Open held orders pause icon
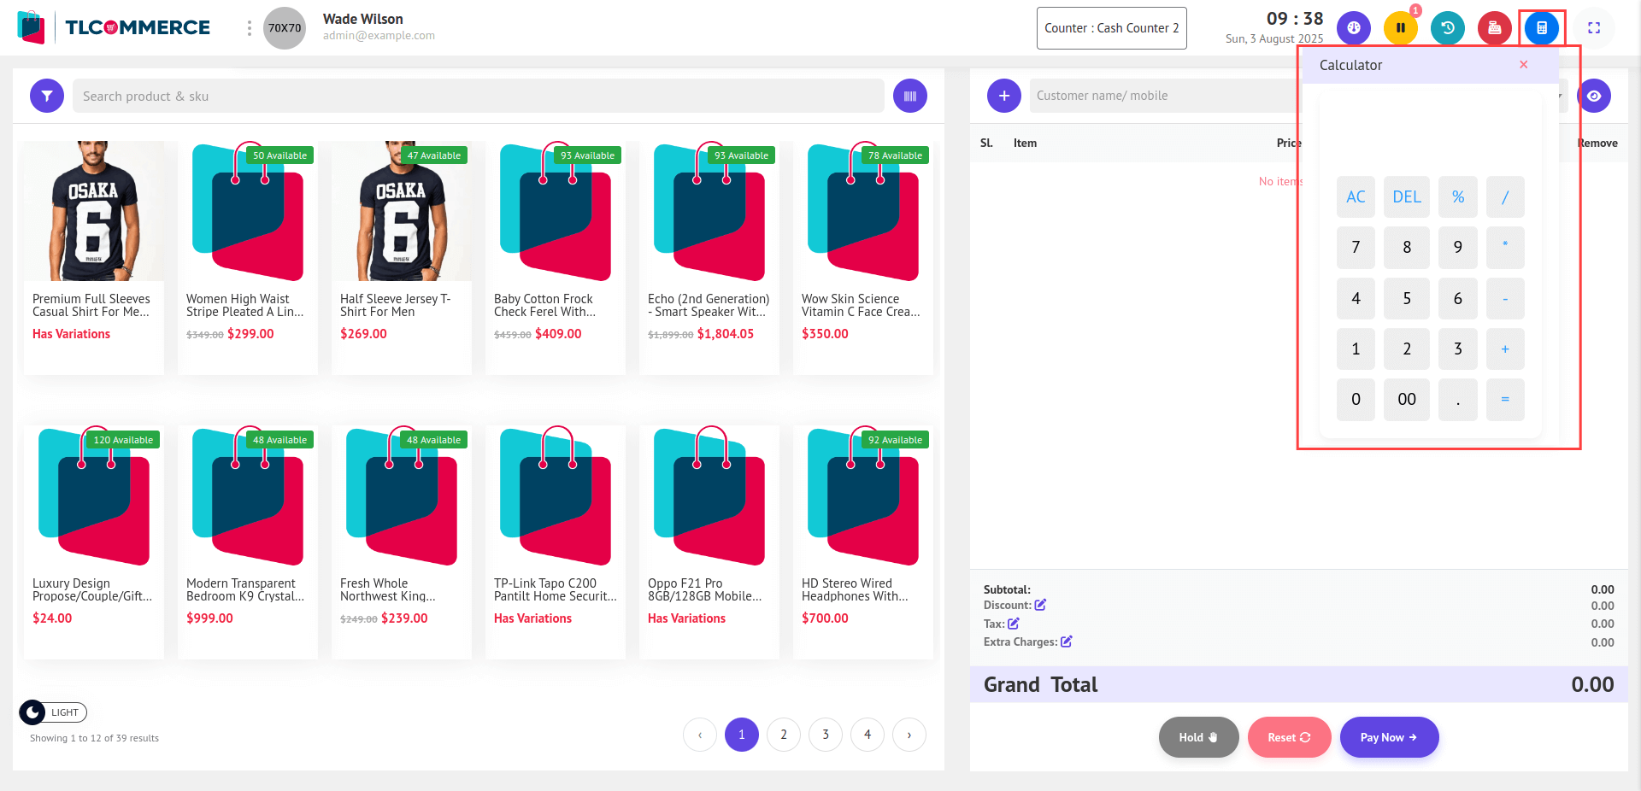 (x=1400, y=28)
